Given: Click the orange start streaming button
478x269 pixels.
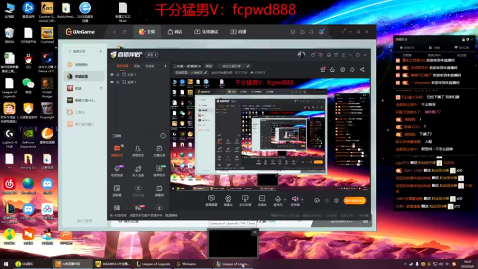Looking at the screenshot, I should 354,200.
